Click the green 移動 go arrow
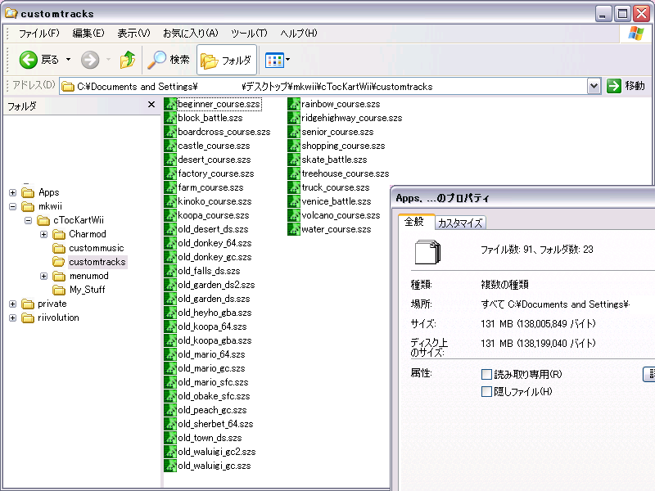 click(613, 86)
